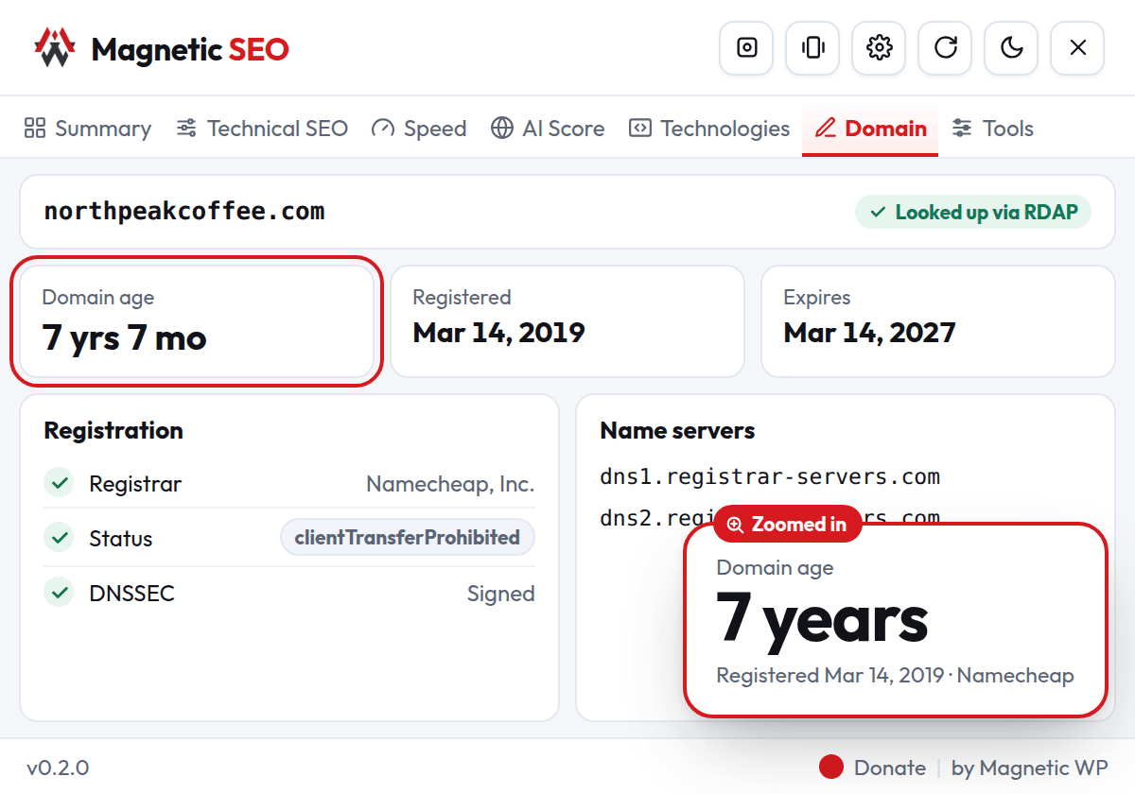Open settings with the gear icon
The image size is (1135, 794).
tap(880, 47)
